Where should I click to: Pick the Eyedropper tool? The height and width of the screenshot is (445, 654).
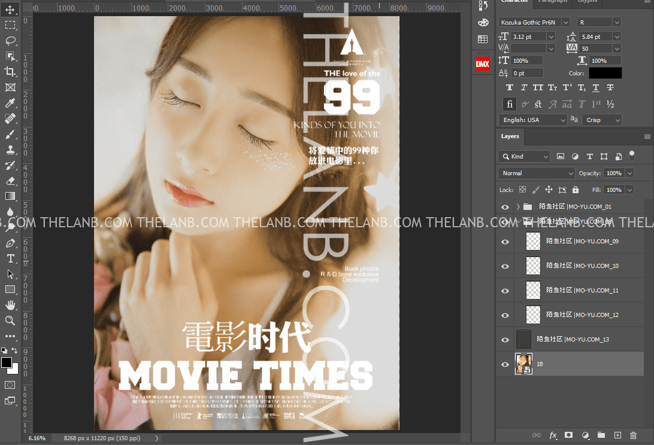[x=10, y=103]
